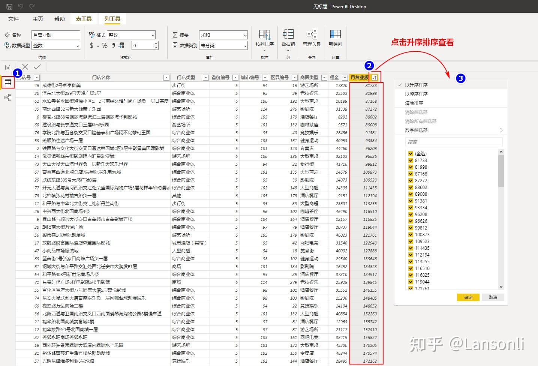The image size is (538, 366).
Task: Switch to the 表工具 Table tools tab
Action: (84, 19)
